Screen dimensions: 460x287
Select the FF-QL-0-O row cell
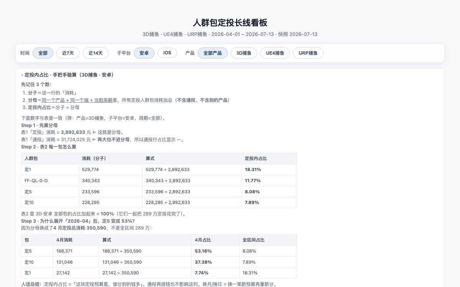(50, 181)
